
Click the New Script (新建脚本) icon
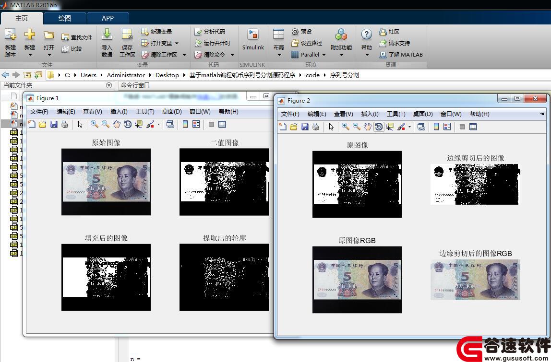pos(11,35)
